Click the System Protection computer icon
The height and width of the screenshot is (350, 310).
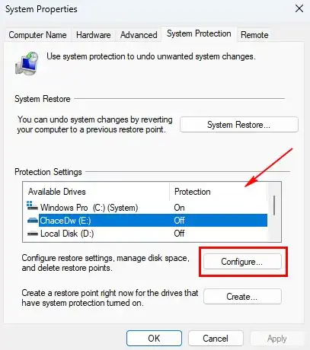(27, 63)
